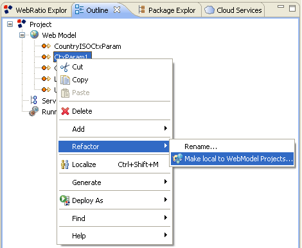
Task: Click the WebRatio Explorer tab icon
Action: click(8, 10)
